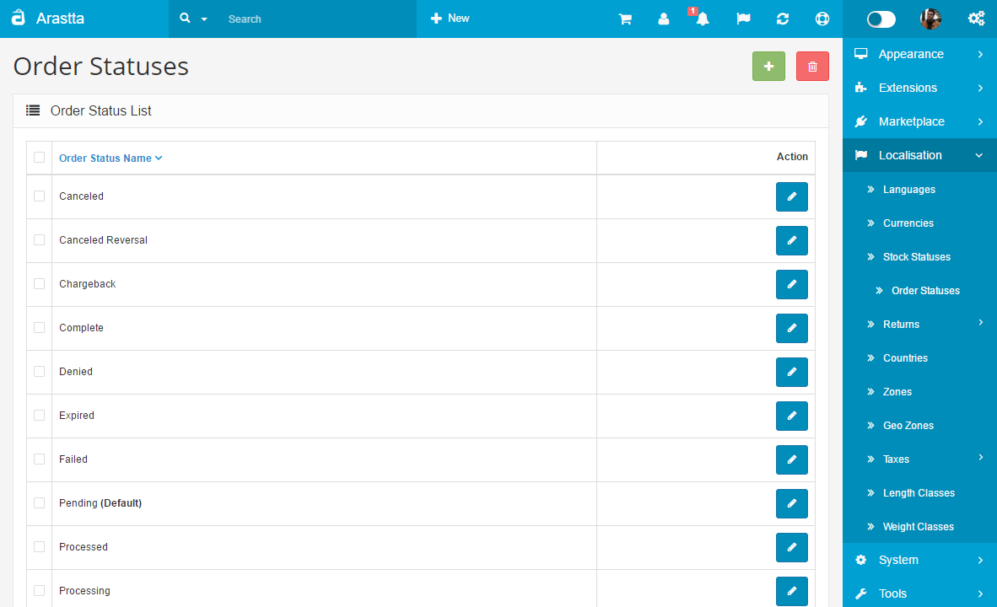The height and width of the screenshot is (607, 997).
Task: Open Geo Zones in the sidebar
Action: pyautogui.click(x=908, y=425)
